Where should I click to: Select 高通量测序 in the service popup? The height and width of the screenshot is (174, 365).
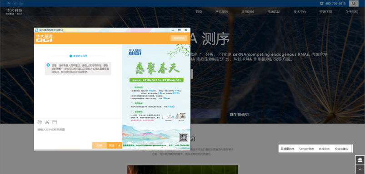coord(287,149)
